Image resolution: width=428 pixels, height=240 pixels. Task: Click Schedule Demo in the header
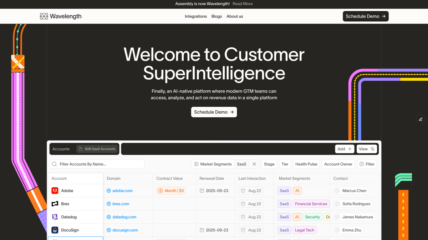[x=366, y=16]
